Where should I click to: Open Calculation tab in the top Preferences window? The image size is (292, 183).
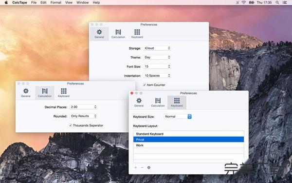point(118,34)
